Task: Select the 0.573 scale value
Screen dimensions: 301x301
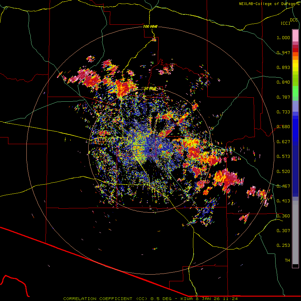Action: pos(283,157)
